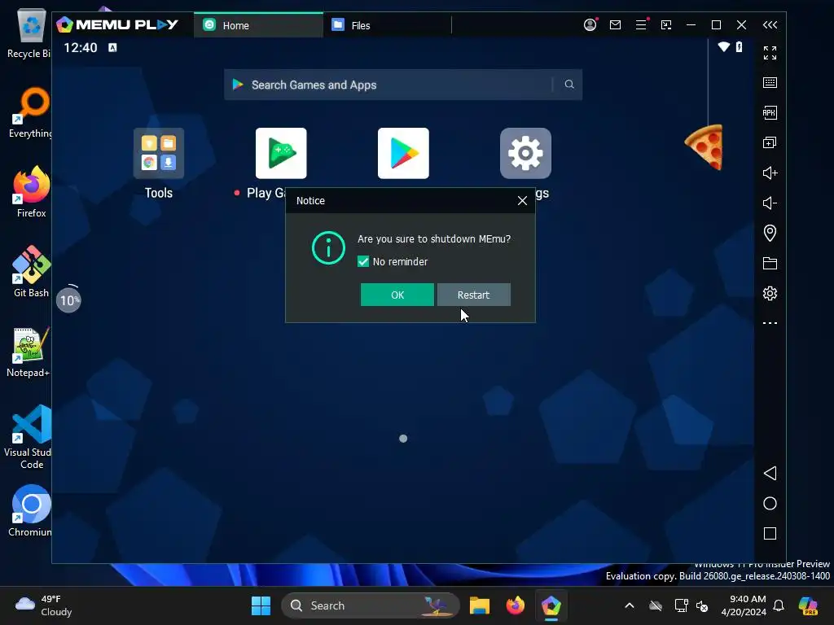
Task: Click the MEmu mini window mode icon
Action: coord(666,24)
